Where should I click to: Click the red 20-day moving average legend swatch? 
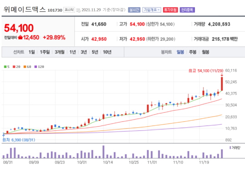click(14, 67)
